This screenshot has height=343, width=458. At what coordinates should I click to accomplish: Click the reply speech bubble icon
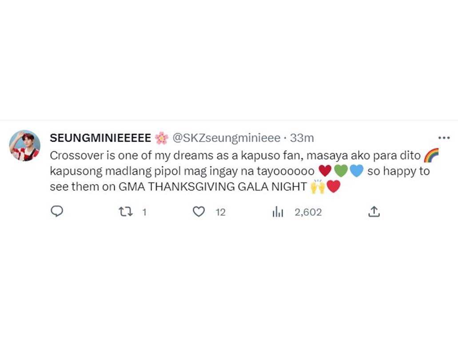57,212
